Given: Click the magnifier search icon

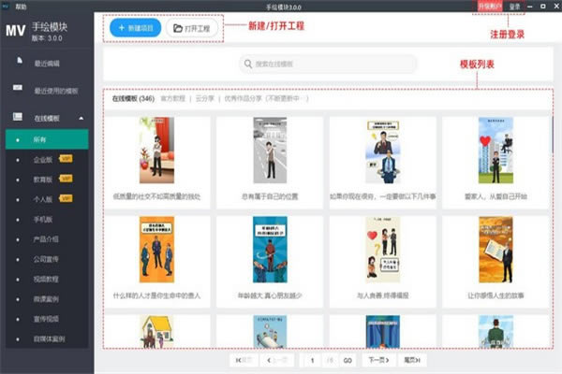Looking at the screenshot, I should coord(247,64).
